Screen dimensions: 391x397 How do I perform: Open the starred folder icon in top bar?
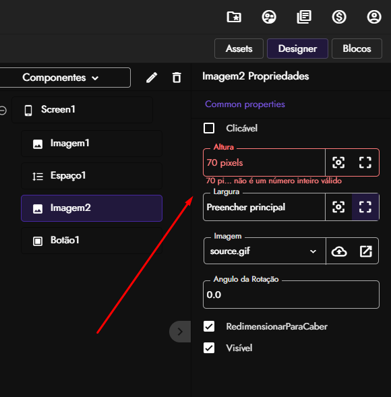tap(234, 17)
